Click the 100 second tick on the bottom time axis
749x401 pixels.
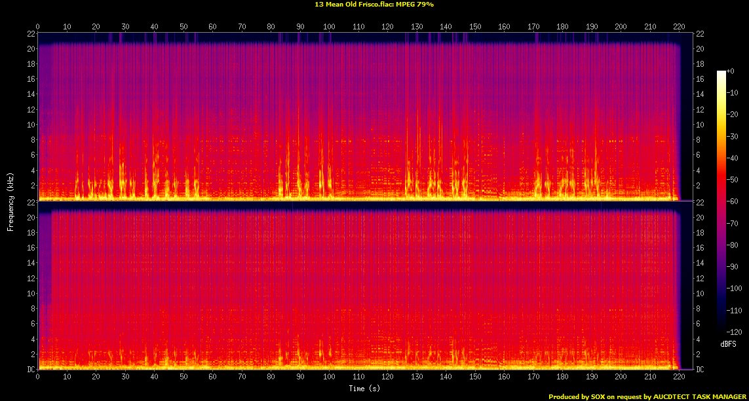tap(329, 378)
